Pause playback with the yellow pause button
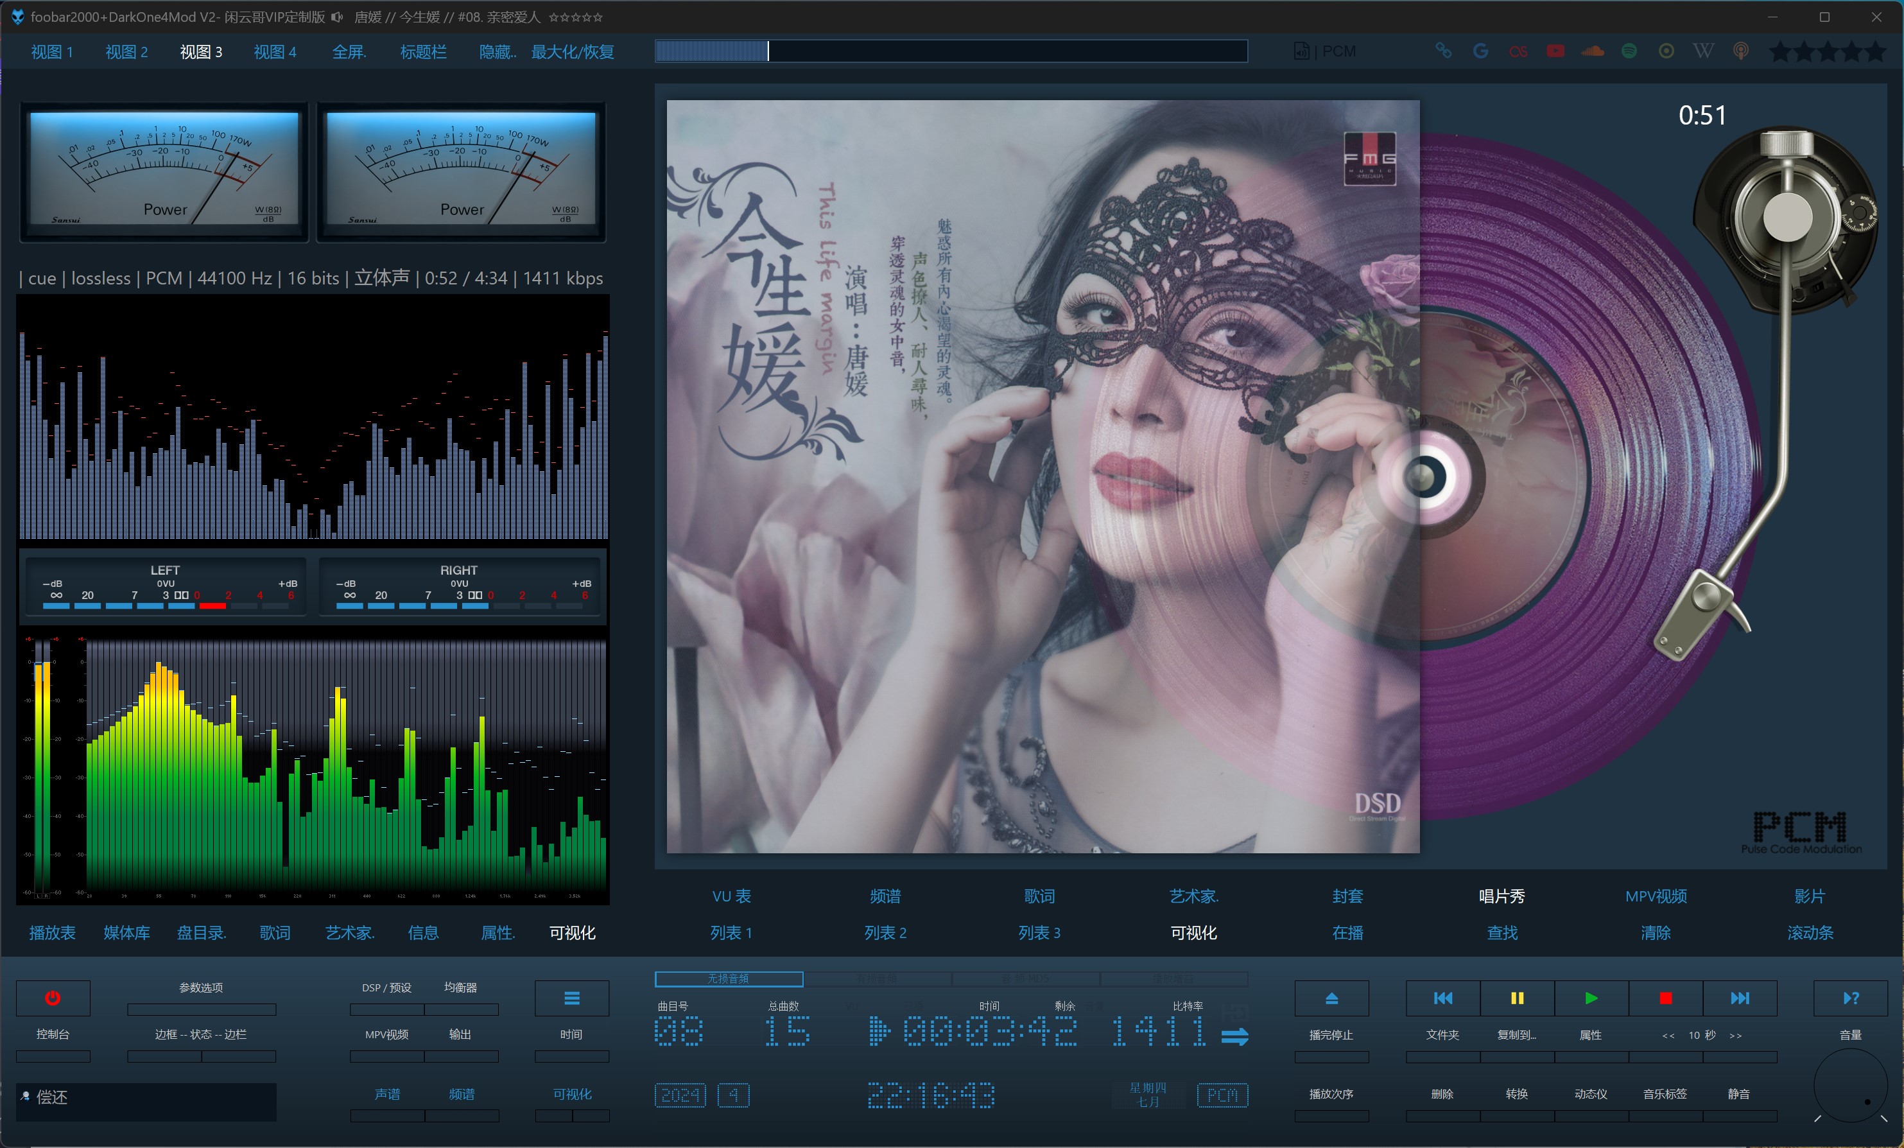Screen dimensions: 1904x1148 pos(1517,998)
